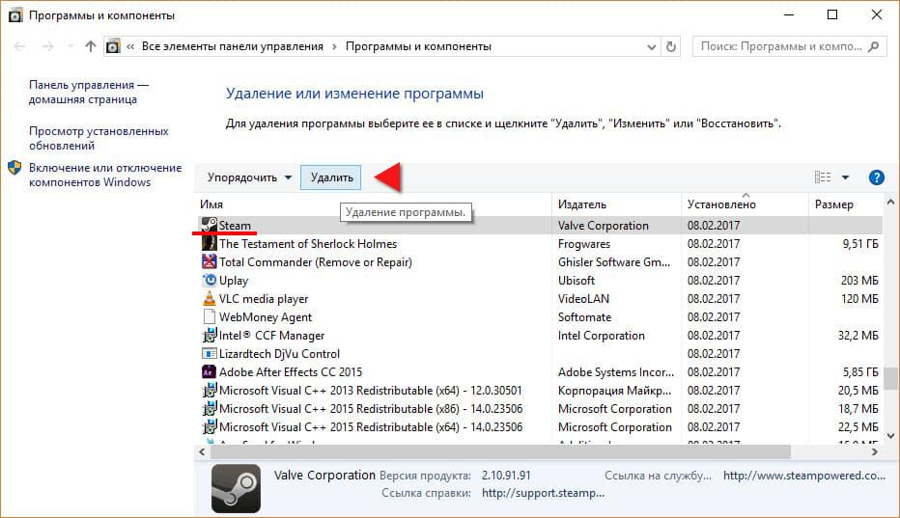The width and height of the screenshot is (900, 518).
Task: Click the Lizardtech DjVu Control icon
Action: click(x=209, y=353)
